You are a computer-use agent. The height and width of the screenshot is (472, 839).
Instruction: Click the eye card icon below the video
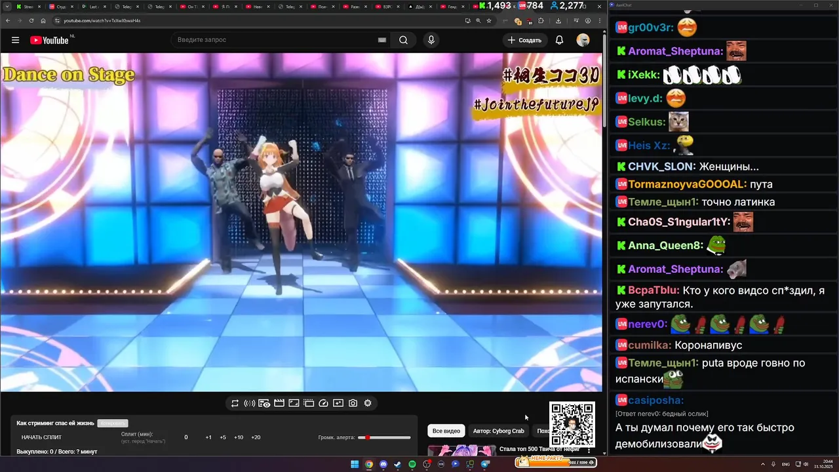pos(264,403)
